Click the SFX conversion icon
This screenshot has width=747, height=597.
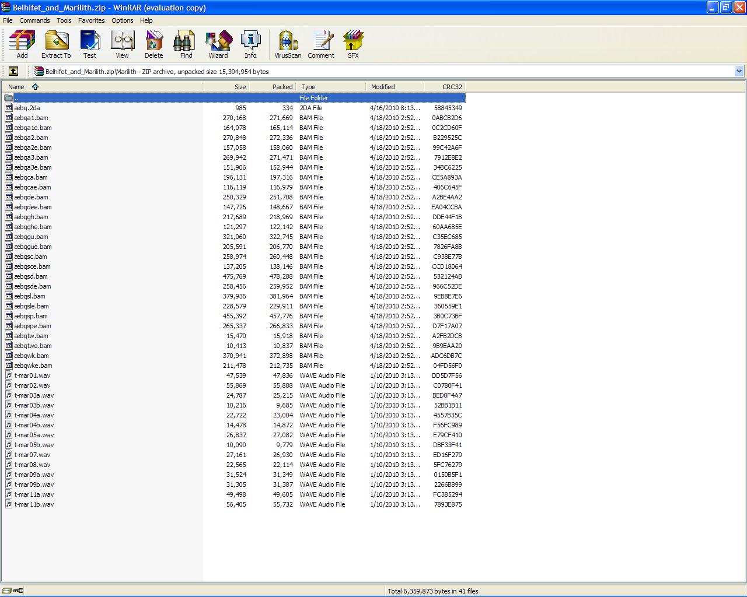coord(353,44)
